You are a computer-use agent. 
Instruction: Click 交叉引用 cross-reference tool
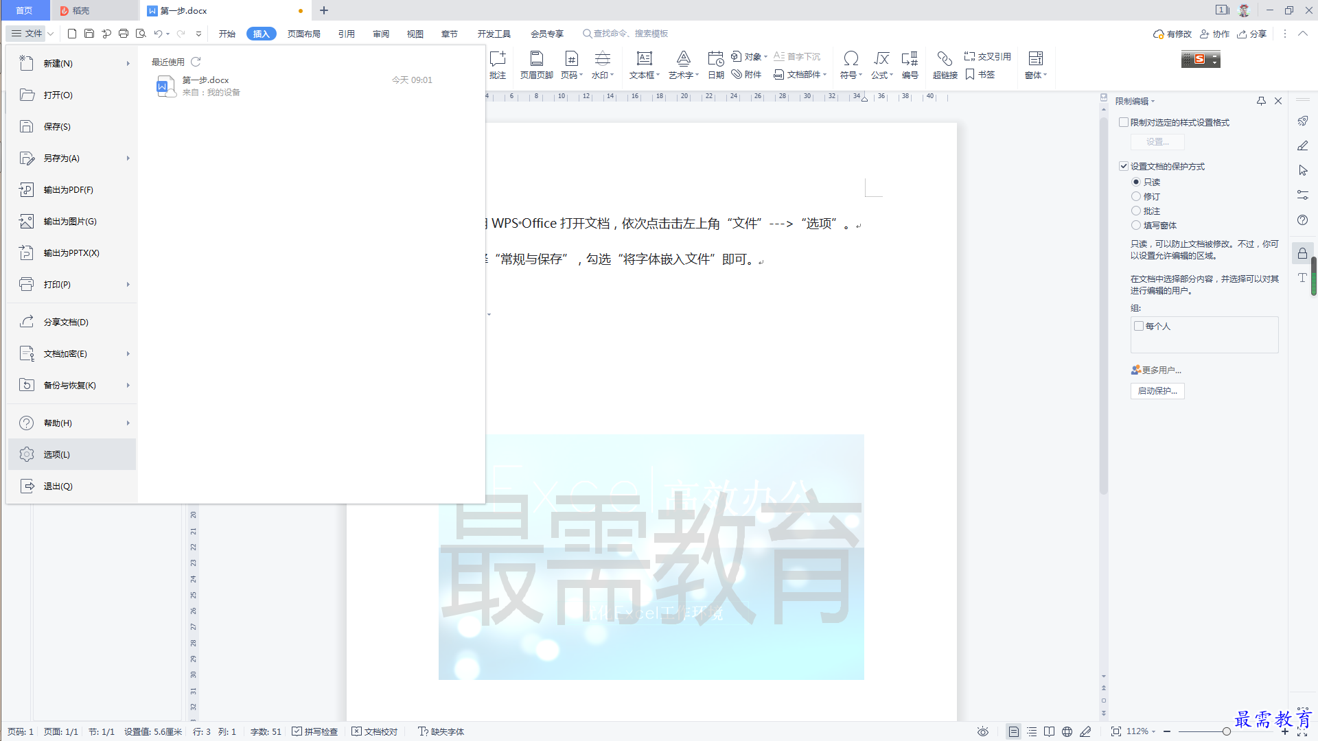point(987,56)
